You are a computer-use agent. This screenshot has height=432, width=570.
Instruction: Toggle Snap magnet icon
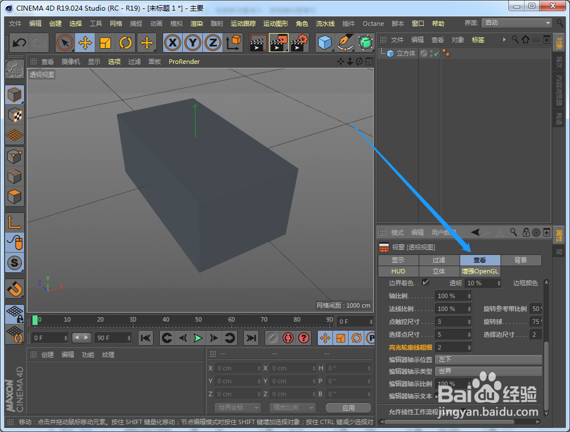click(x=15, y=289)
